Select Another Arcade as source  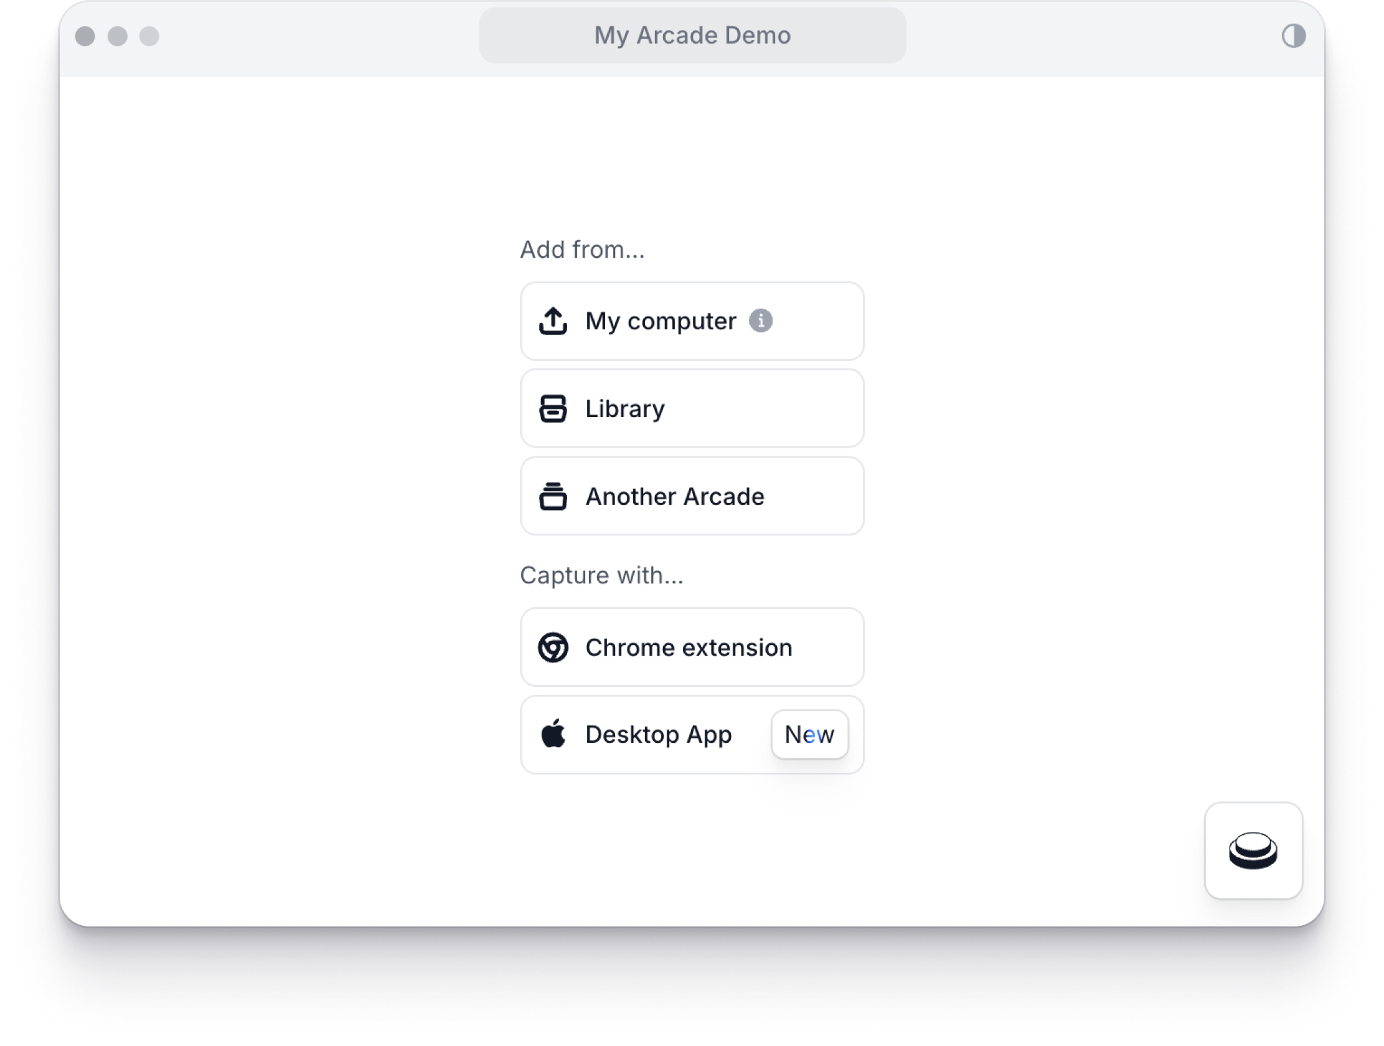pos(691,496)
